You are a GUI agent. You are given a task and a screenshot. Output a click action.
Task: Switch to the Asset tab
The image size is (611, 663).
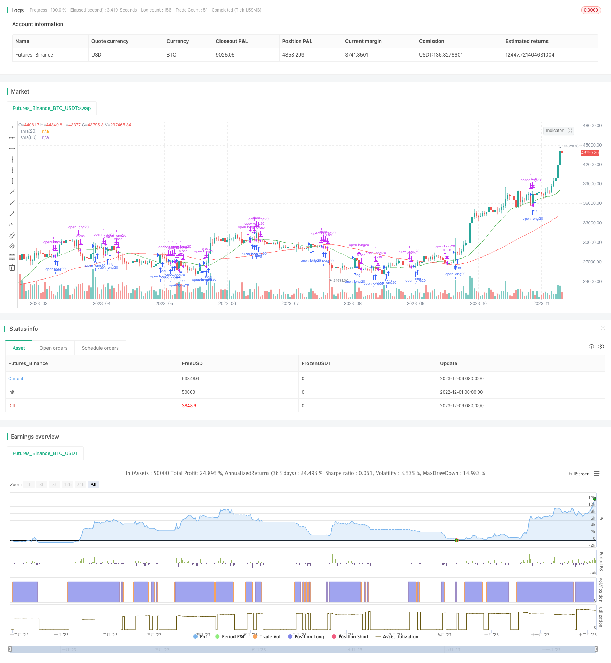tap(19, 348)
